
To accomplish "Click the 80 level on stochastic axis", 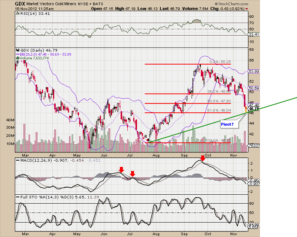I will pos(252,204).
